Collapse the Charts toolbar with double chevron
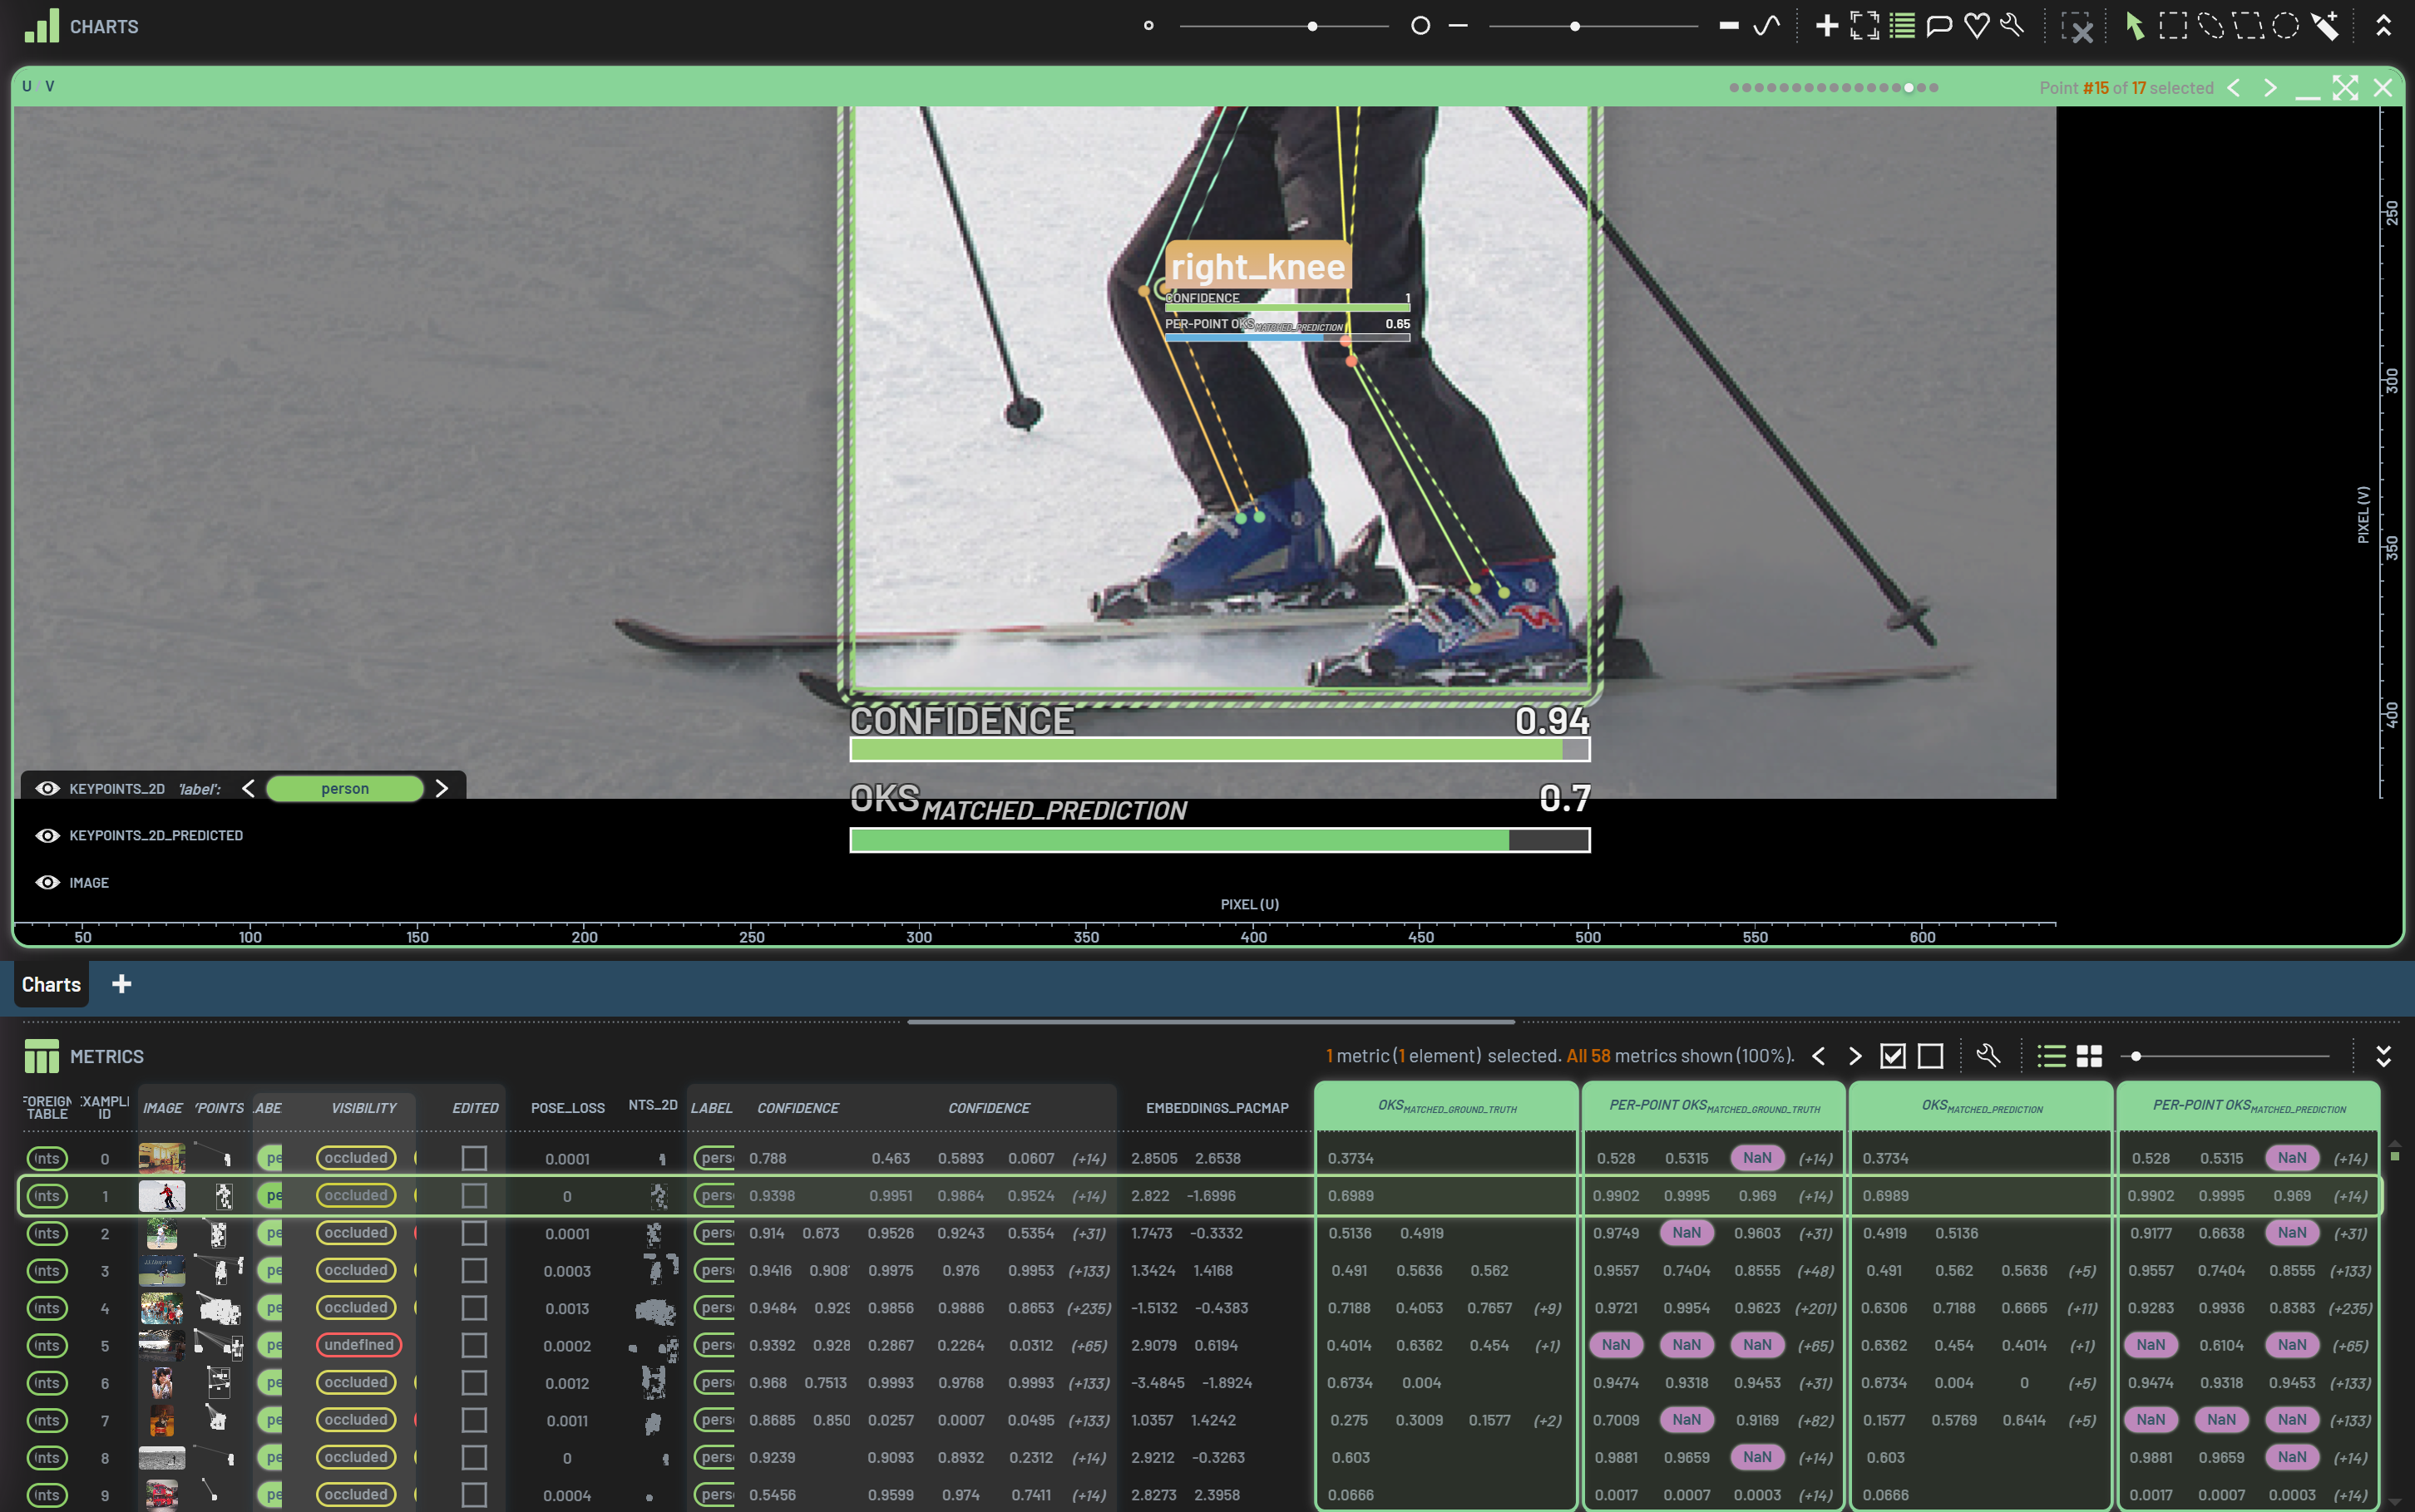Viewport: 2415px width, 1512px height. tap(2383, 26)
